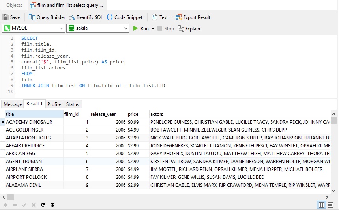Click the row indicator arrow for ACADEMY DINOSAUR
Screen dimensions: 339x210
[x=3, y=122]
